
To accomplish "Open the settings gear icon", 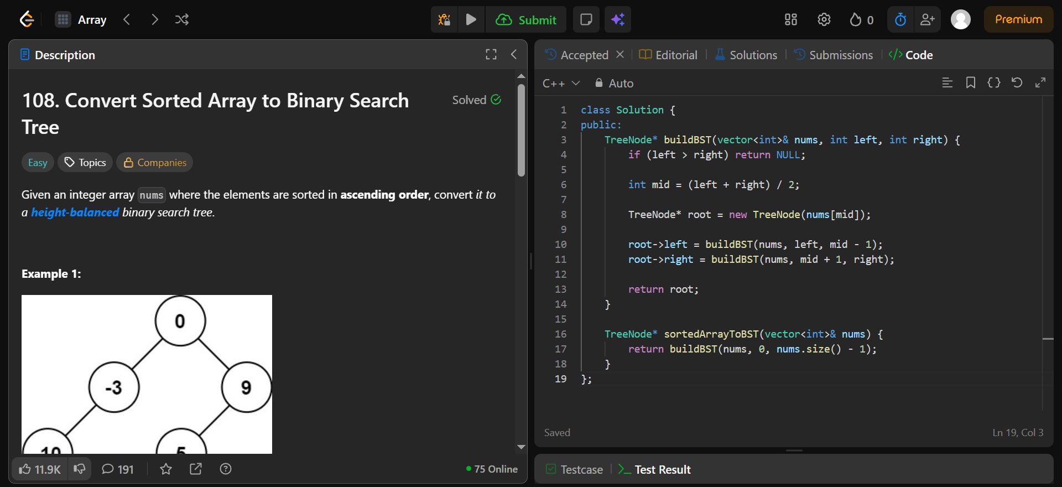I will (x=824, y=20).
